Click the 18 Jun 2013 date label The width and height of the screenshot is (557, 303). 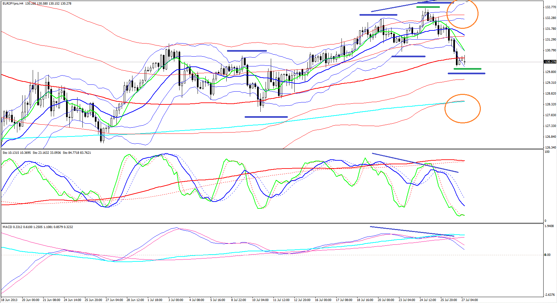pos(9,300)
